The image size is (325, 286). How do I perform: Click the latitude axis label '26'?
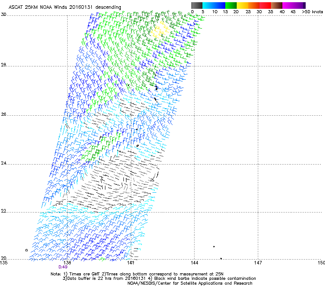point(4,114)
